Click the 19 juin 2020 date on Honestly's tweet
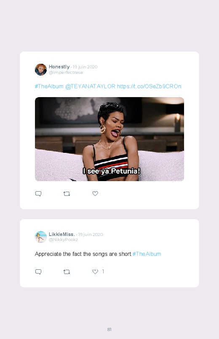 [85, 67]
